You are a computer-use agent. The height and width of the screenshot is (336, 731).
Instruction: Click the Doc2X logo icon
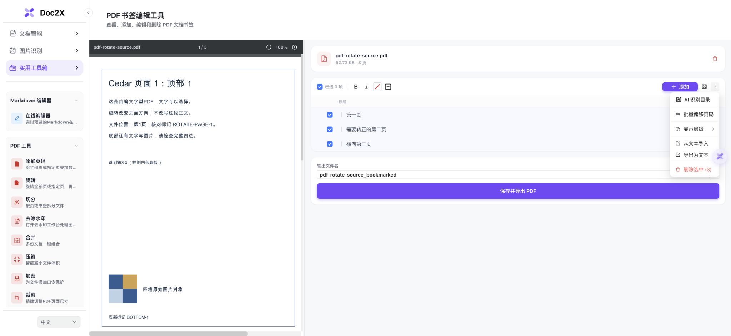click(29, 13)
